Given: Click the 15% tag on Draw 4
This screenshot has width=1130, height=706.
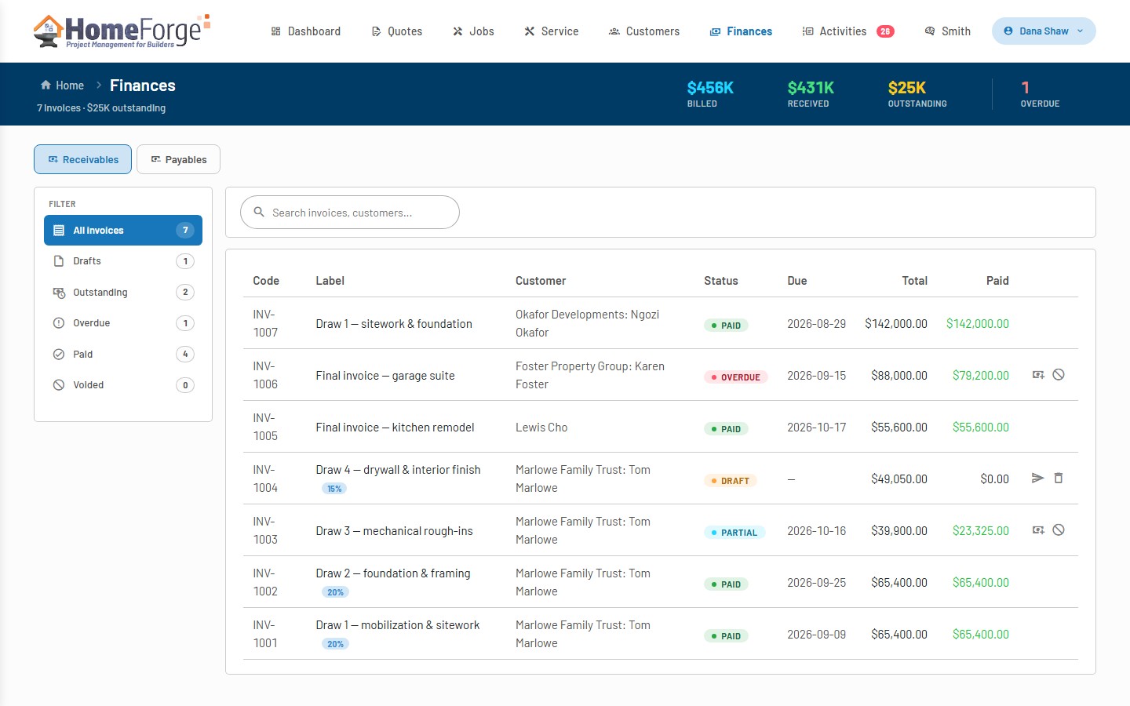Looking at the screenshot, I should (334, 489).
